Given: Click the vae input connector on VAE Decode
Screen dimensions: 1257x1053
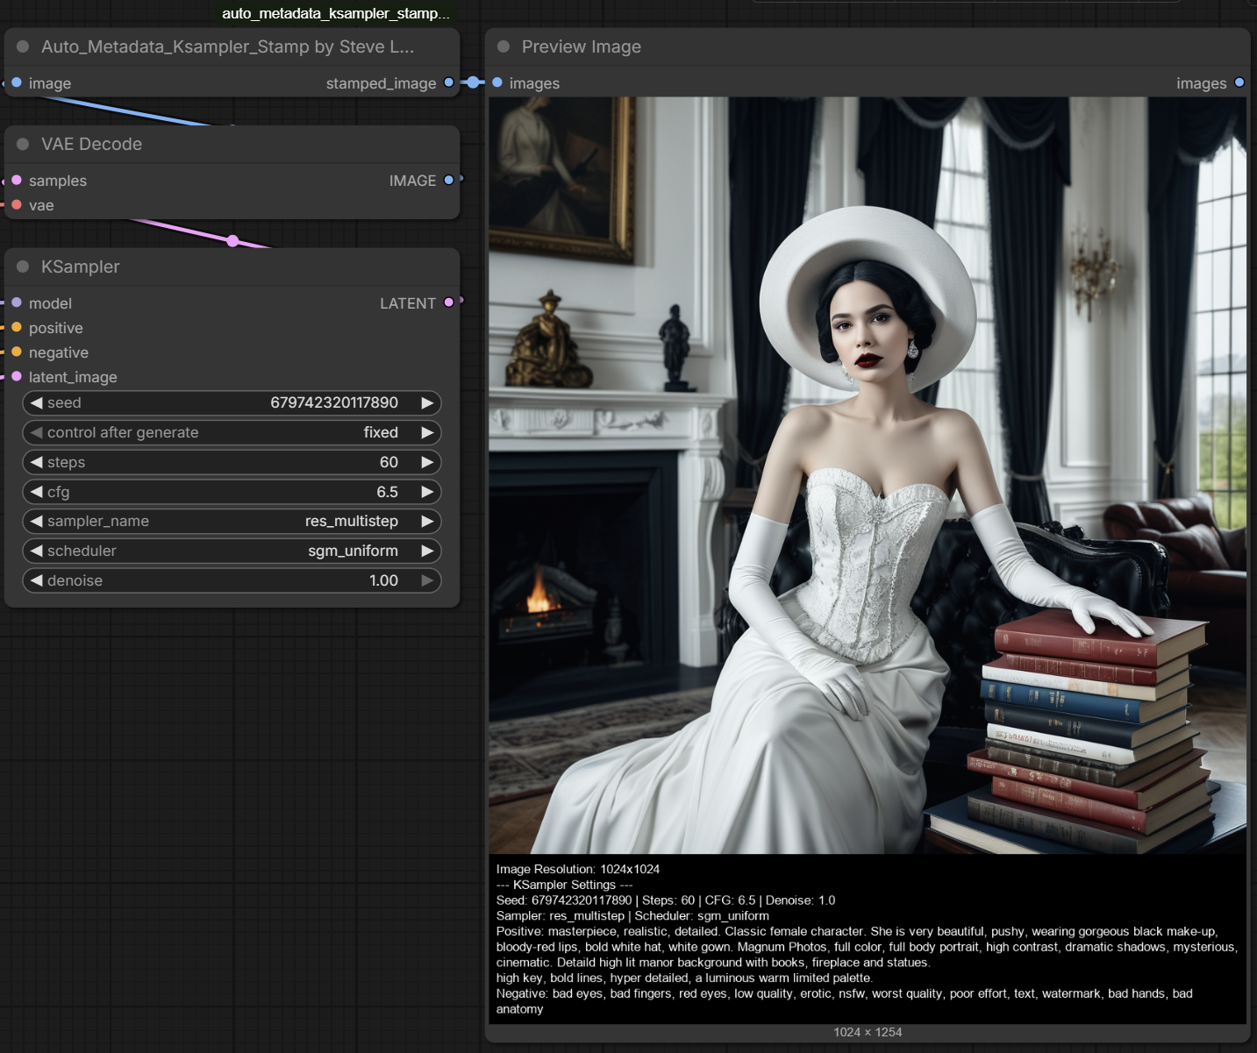Looking at the screenshot, I should click(x=17, y=204).
